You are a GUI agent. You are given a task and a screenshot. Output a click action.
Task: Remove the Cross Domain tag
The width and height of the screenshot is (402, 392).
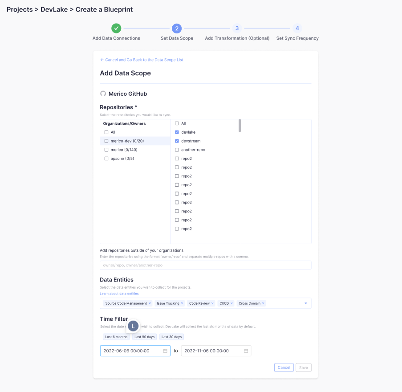(x=263, y=303)
